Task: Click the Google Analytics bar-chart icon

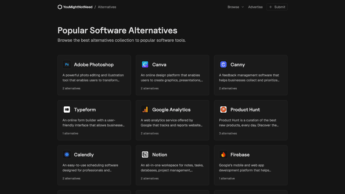Action: click(145, 110)
